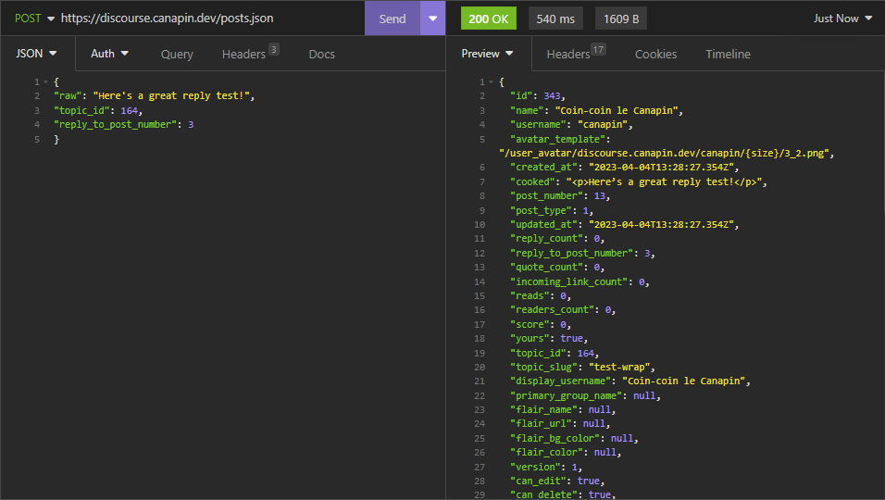Click the "primary_group_name" null value
The width and height of the screenshot is (885, 500).
[x=644, y=396]
